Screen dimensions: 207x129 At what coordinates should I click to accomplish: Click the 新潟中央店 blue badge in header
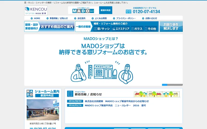click(106, 10)
